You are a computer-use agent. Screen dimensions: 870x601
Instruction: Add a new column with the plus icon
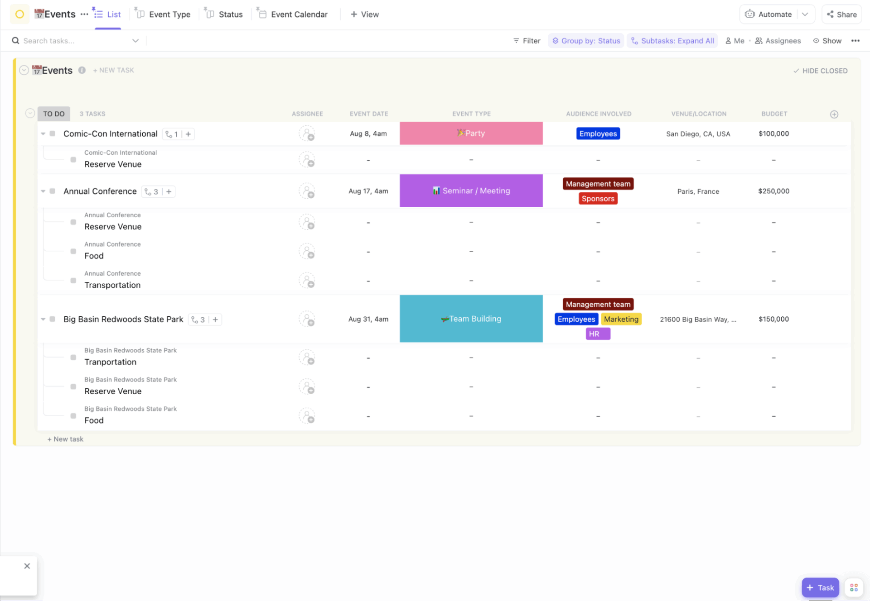834,114
